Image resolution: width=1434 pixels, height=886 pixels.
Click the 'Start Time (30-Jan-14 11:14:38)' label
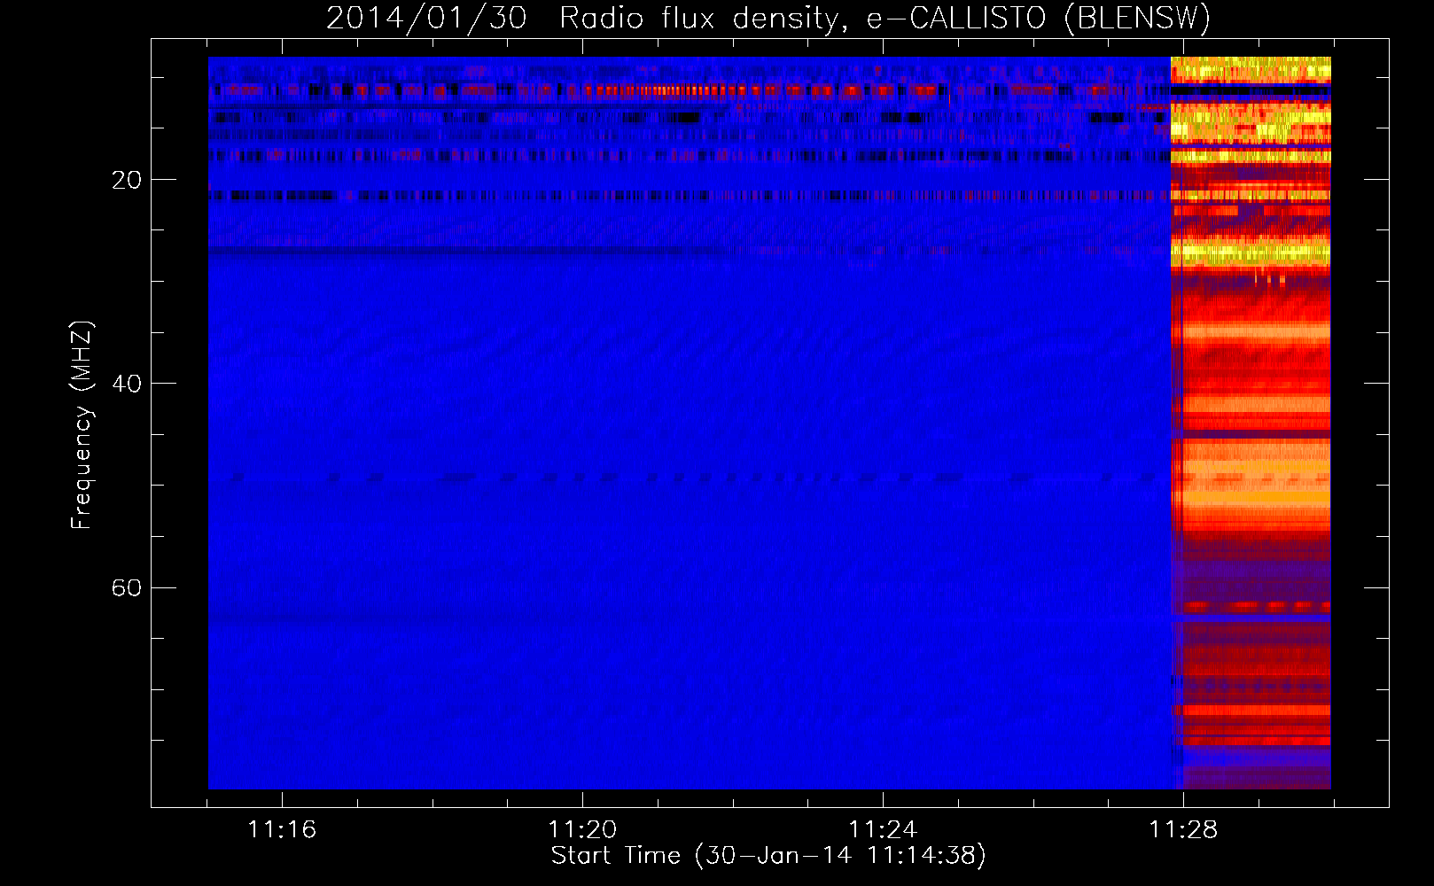(x=768, y=856)
